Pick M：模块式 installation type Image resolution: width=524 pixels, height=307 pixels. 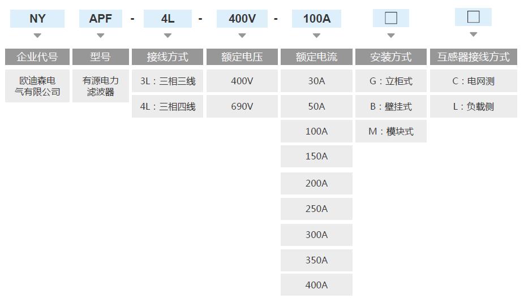(x=391, y=131)
